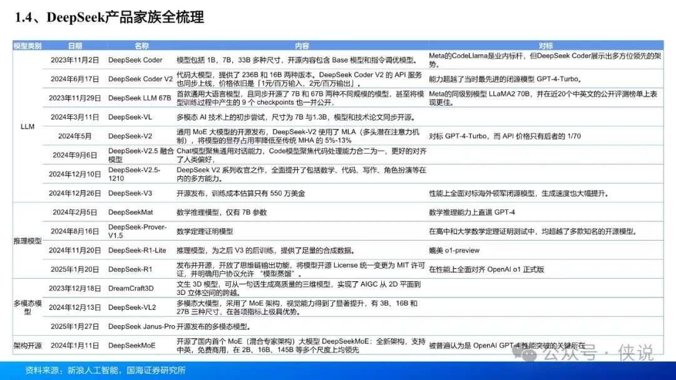Select the name cell "DreamCraft3D"
This screenshot has width=676, height=380.
click(x=131, y=288)
